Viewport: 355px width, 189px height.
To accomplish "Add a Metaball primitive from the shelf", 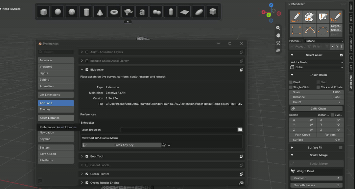I will pos(156,12).
